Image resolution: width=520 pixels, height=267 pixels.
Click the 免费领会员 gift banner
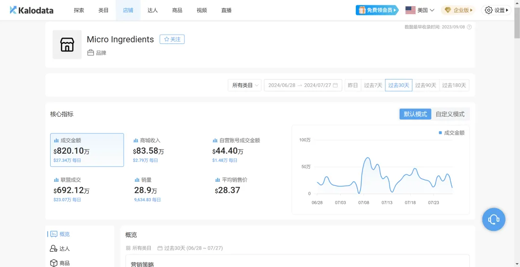377,10
